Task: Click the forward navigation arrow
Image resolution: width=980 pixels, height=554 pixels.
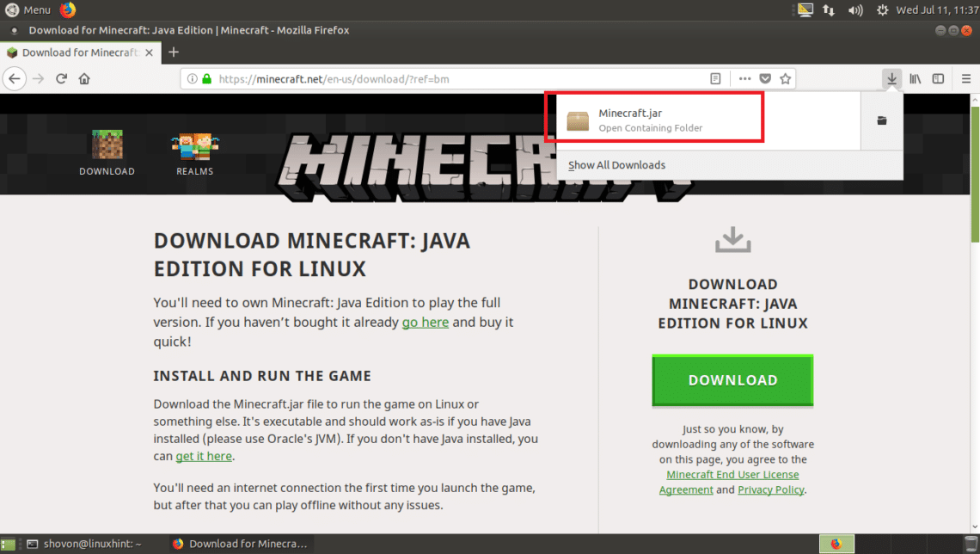Action: (38, 79)
